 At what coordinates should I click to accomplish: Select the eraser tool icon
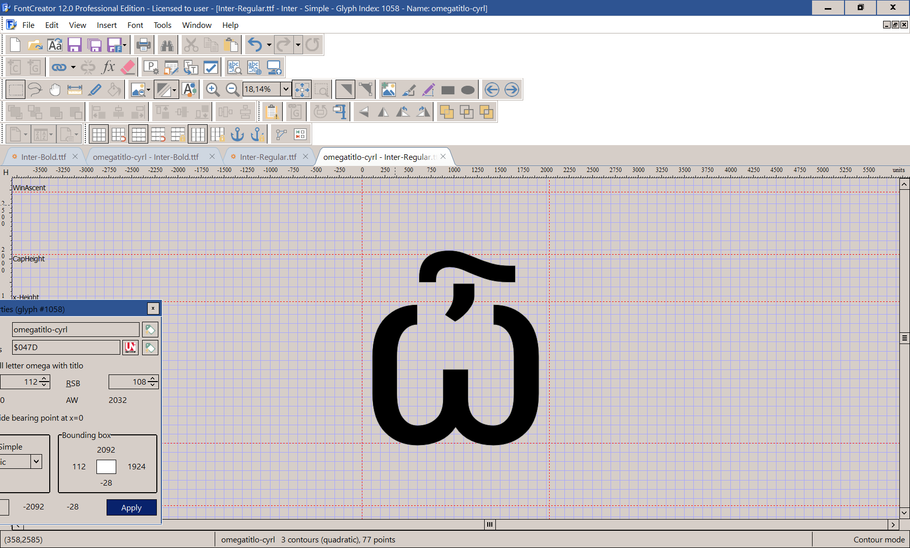[x=128, y=67]
